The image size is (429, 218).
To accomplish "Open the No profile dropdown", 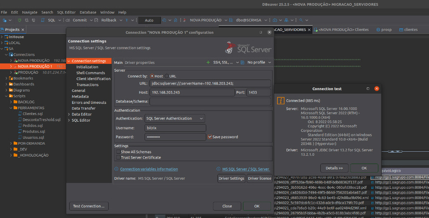I will (x=259, y=63).
